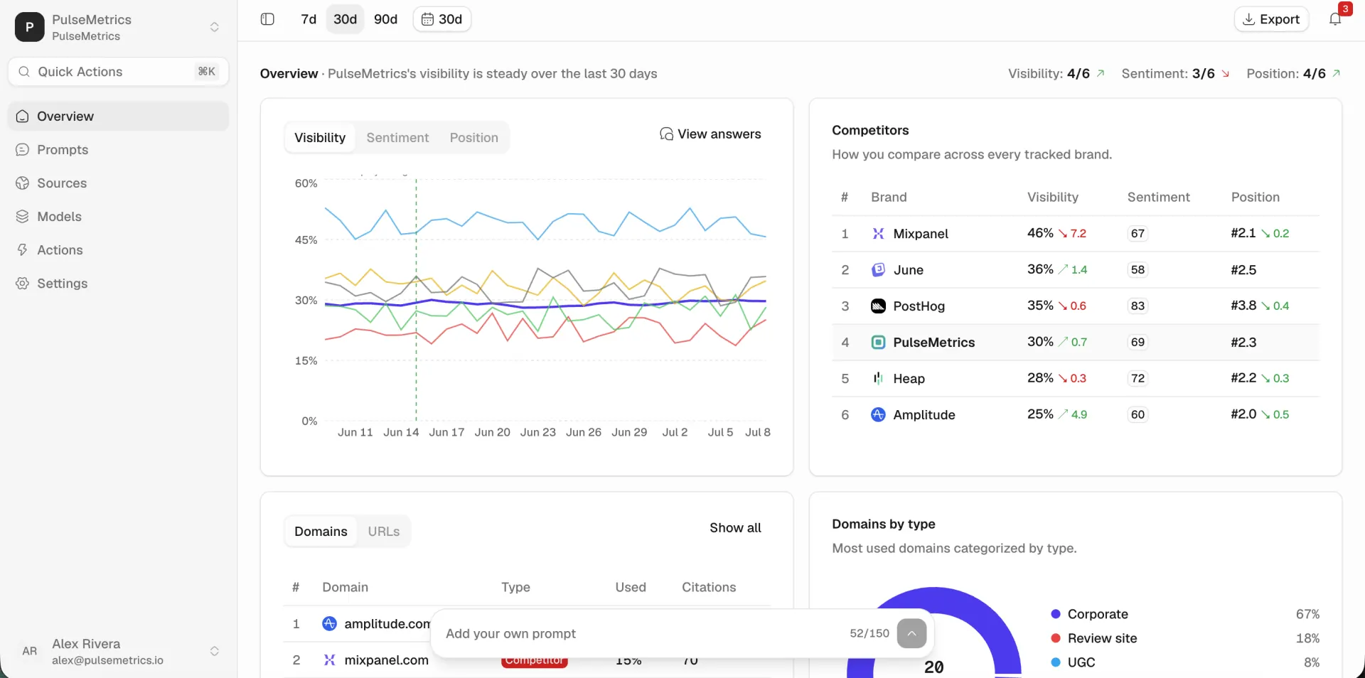The image size is (1365, 678).
Task: Open Settings in the sidebar
Action: tap(118, 284)
